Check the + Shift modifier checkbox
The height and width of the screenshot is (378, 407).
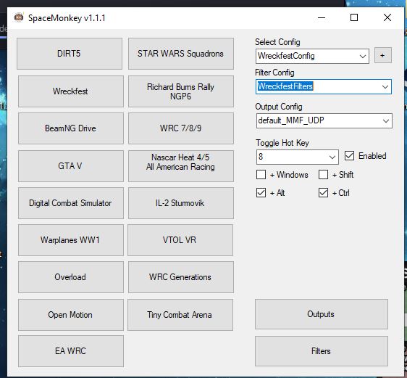[323, 174]
